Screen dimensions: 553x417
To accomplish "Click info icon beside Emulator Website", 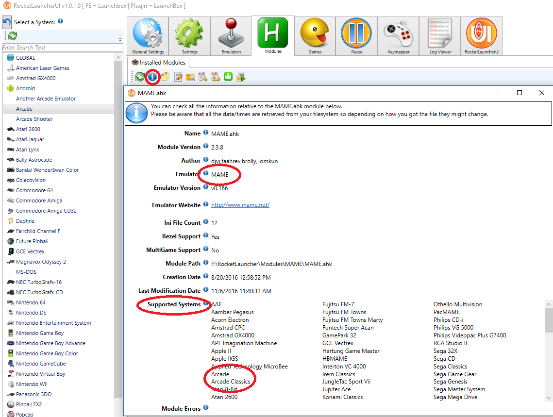I will [205, 204].
